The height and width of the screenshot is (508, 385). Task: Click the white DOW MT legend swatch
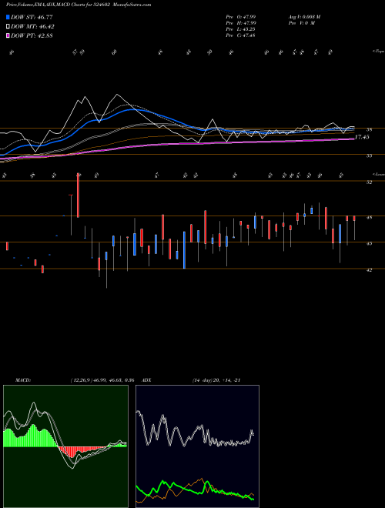[8, 27]
